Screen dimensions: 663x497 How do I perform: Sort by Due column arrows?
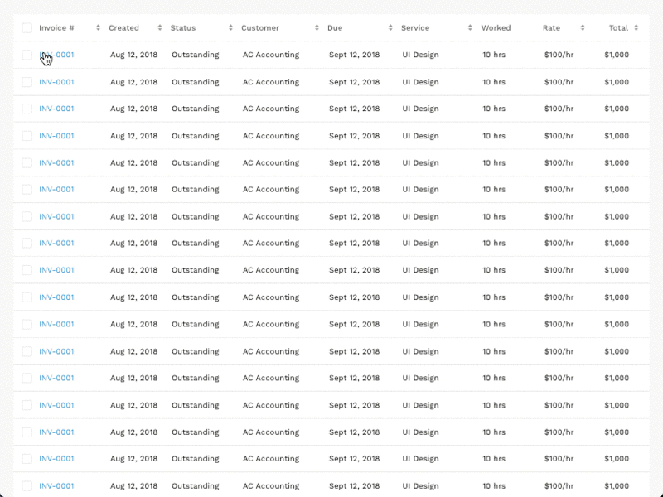point(390,28)
